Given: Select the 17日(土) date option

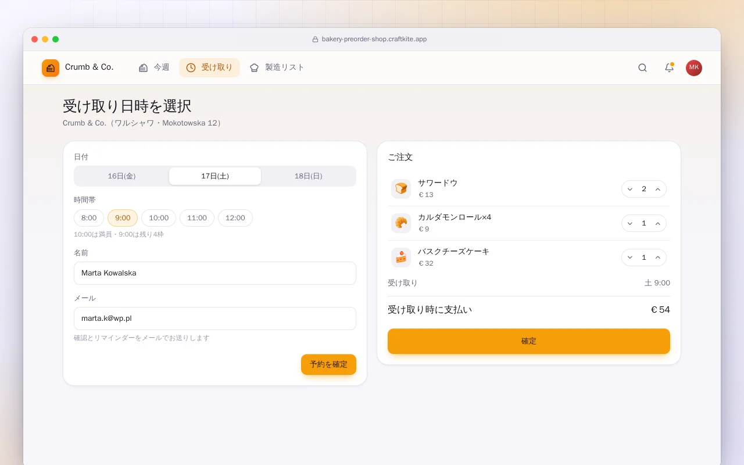Looking at the screenshot, I should 215,176.
